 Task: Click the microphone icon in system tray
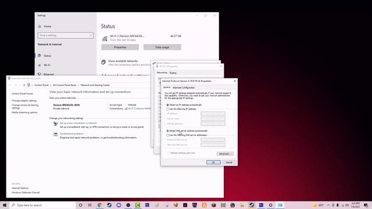338,205
